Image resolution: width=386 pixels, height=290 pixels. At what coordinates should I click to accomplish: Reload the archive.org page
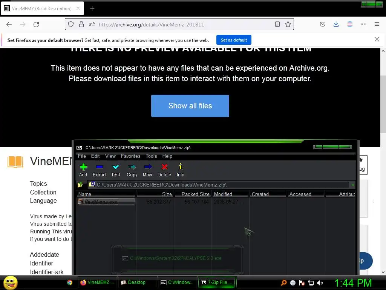pyautogui.click(x=36, y=25)
